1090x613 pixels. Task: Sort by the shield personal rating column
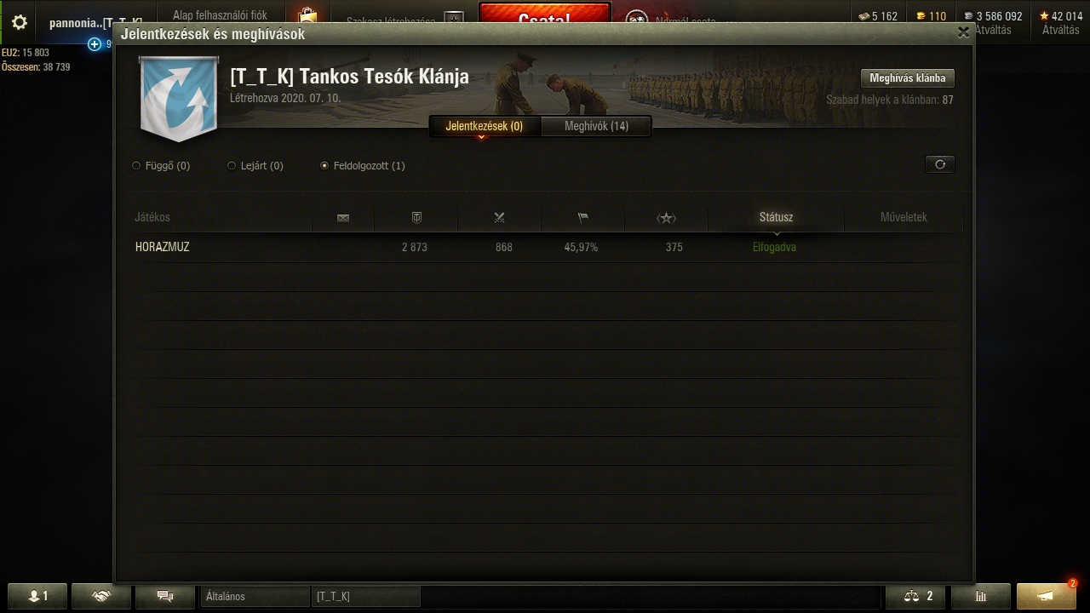(416, 218)
